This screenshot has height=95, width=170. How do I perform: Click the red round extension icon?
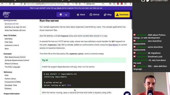click(118, 4)
